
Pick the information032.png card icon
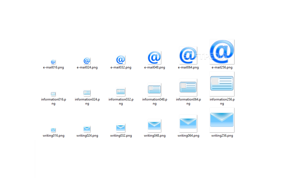pyautogui.click(x=121, y=92)
